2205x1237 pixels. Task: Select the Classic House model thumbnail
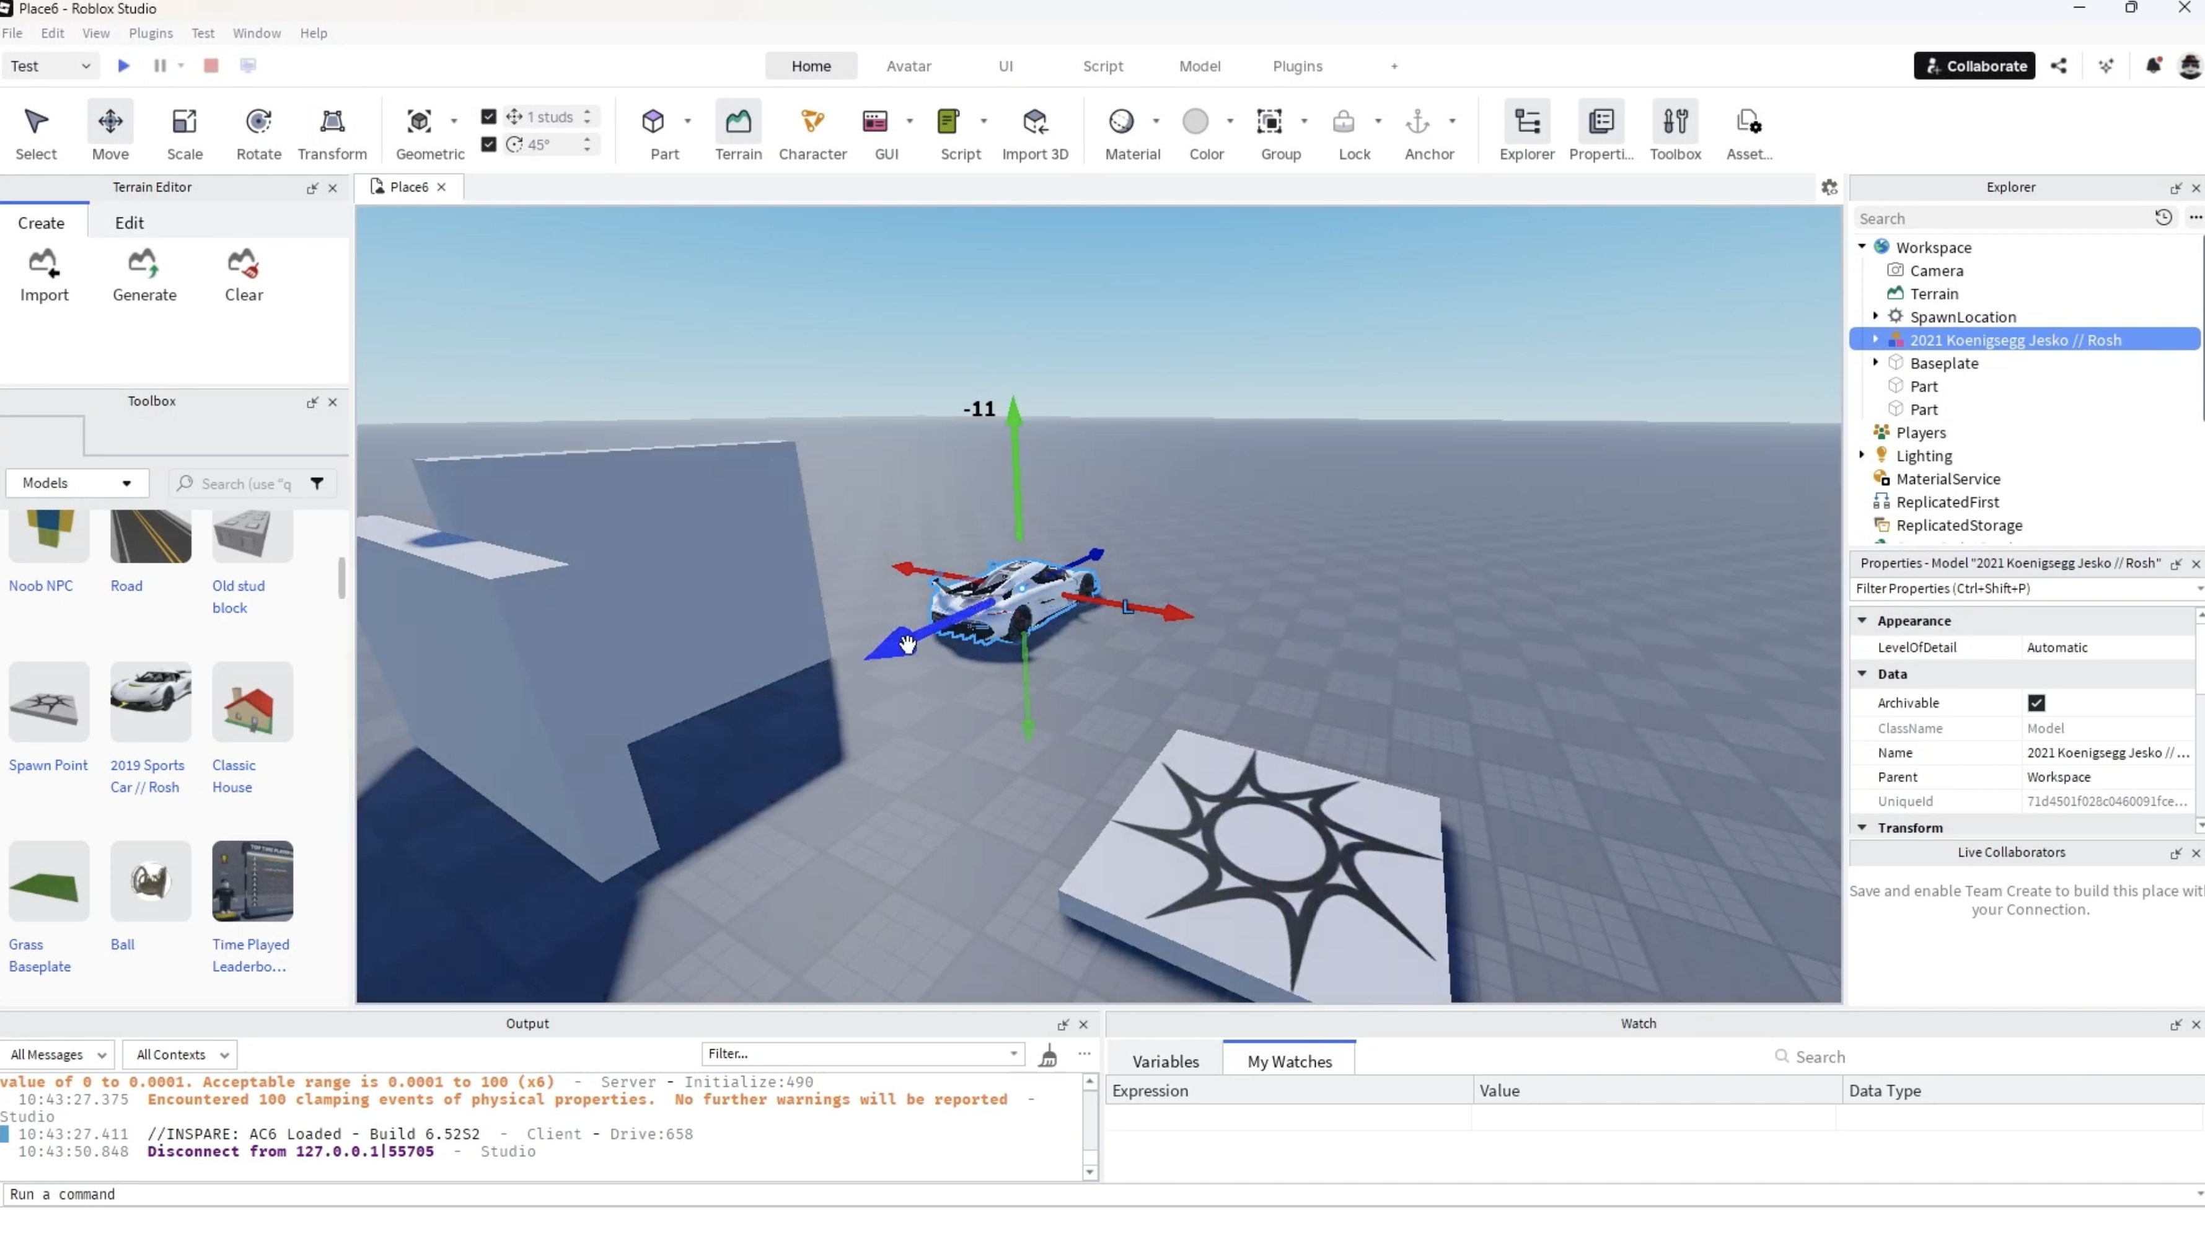pyautogui.click(x=252, y=702)
